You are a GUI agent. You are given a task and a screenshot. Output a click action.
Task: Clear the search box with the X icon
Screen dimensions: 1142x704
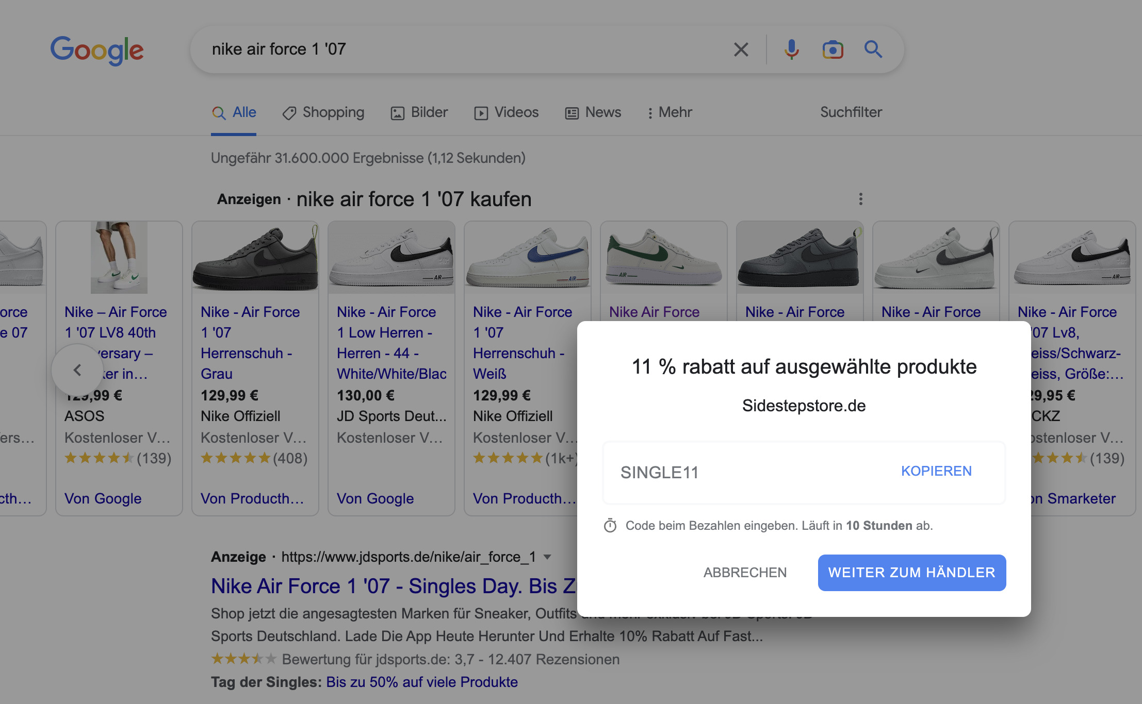[x=741, y=49]
